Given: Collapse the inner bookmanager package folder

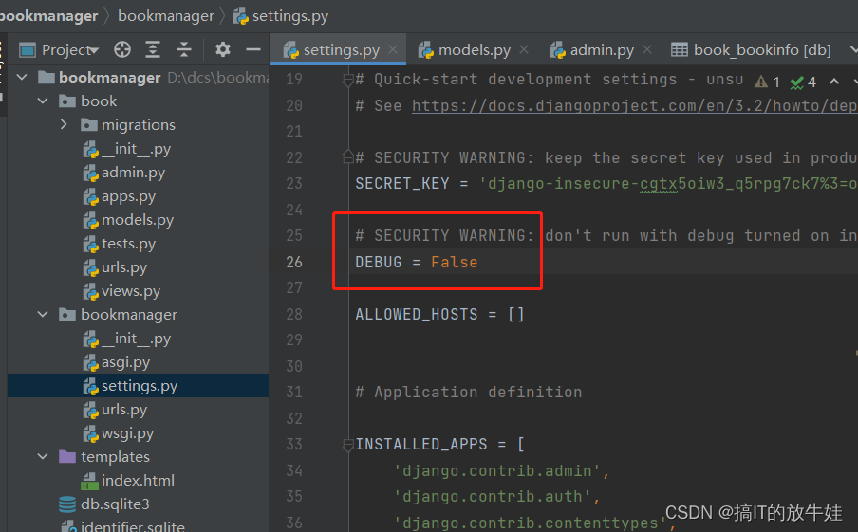Looking at the screenshot, I should pos(43,315).
